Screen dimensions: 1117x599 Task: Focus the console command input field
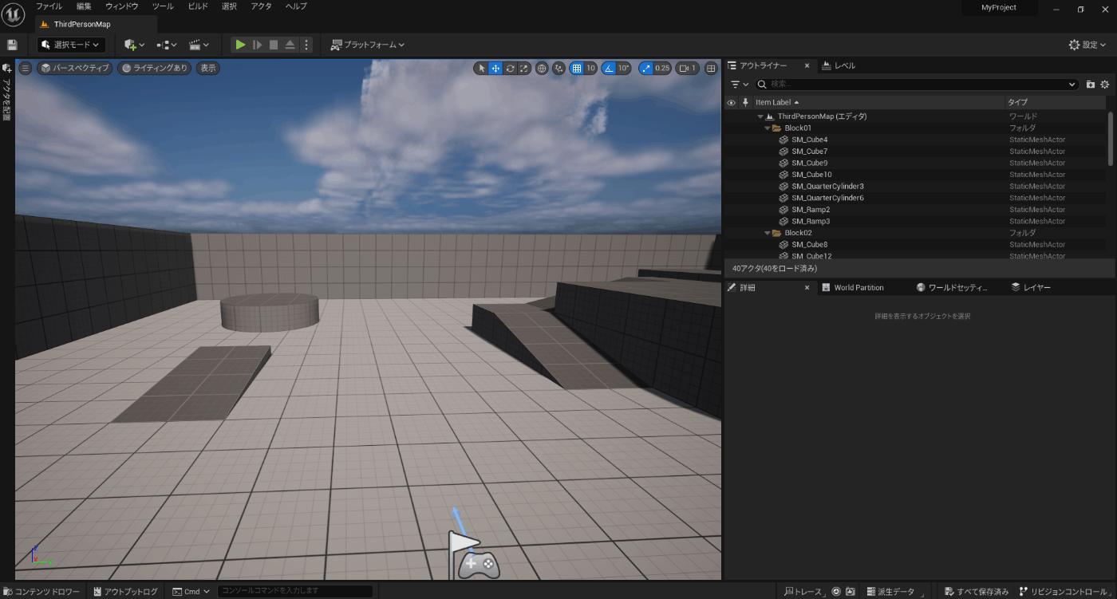click(x=295, y=592)
